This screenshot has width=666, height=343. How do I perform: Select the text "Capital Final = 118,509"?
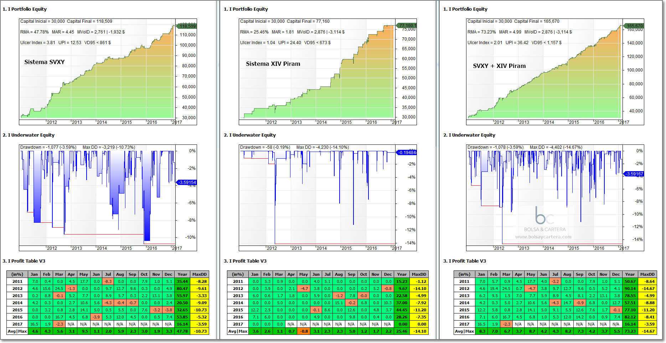[x=90, y=21]
